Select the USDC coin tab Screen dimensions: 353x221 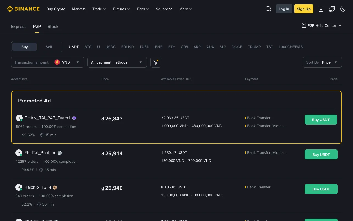tap(111, 47)
